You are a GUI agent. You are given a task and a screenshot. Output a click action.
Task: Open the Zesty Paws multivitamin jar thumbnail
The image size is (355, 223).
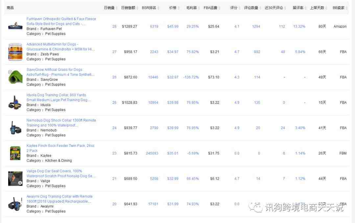tap(15, 52)
